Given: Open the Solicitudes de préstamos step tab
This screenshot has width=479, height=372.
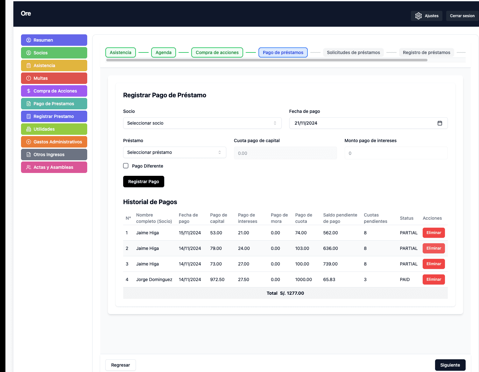Looking at the screenshot, I should pos(353,52).
